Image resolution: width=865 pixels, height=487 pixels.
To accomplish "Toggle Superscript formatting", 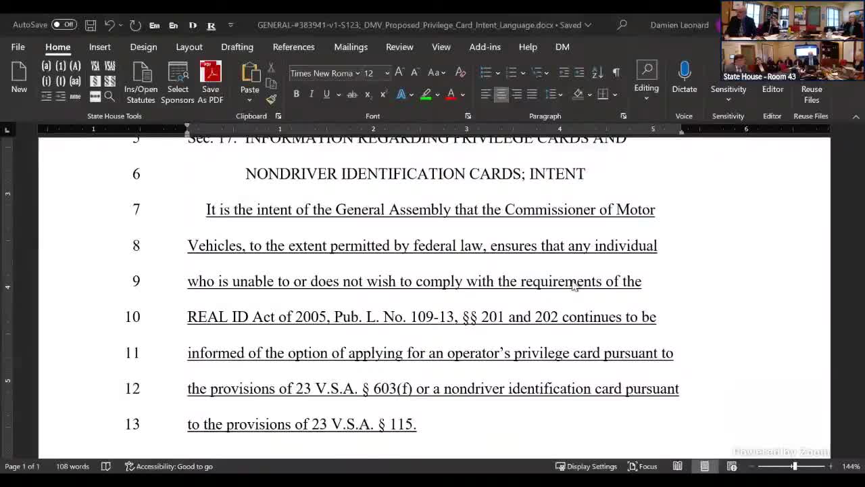I will coord(383,95).
